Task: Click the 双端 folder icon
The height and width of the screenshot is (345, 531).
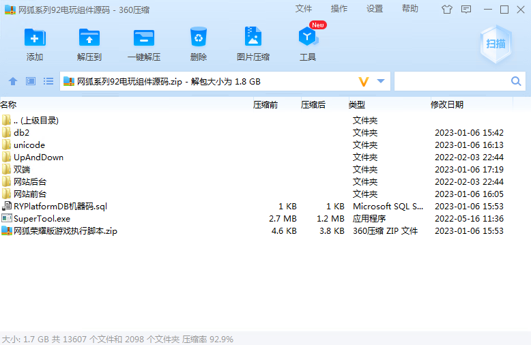Action: [x=6, y=169]
